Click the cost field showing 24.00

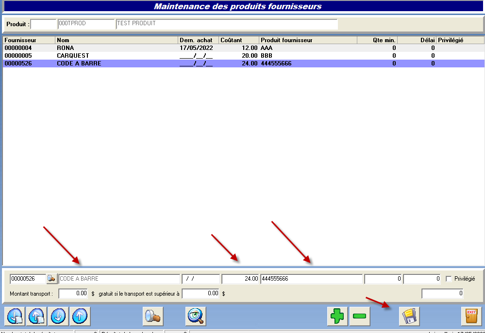pyautogui.click(x=240, y=279)
